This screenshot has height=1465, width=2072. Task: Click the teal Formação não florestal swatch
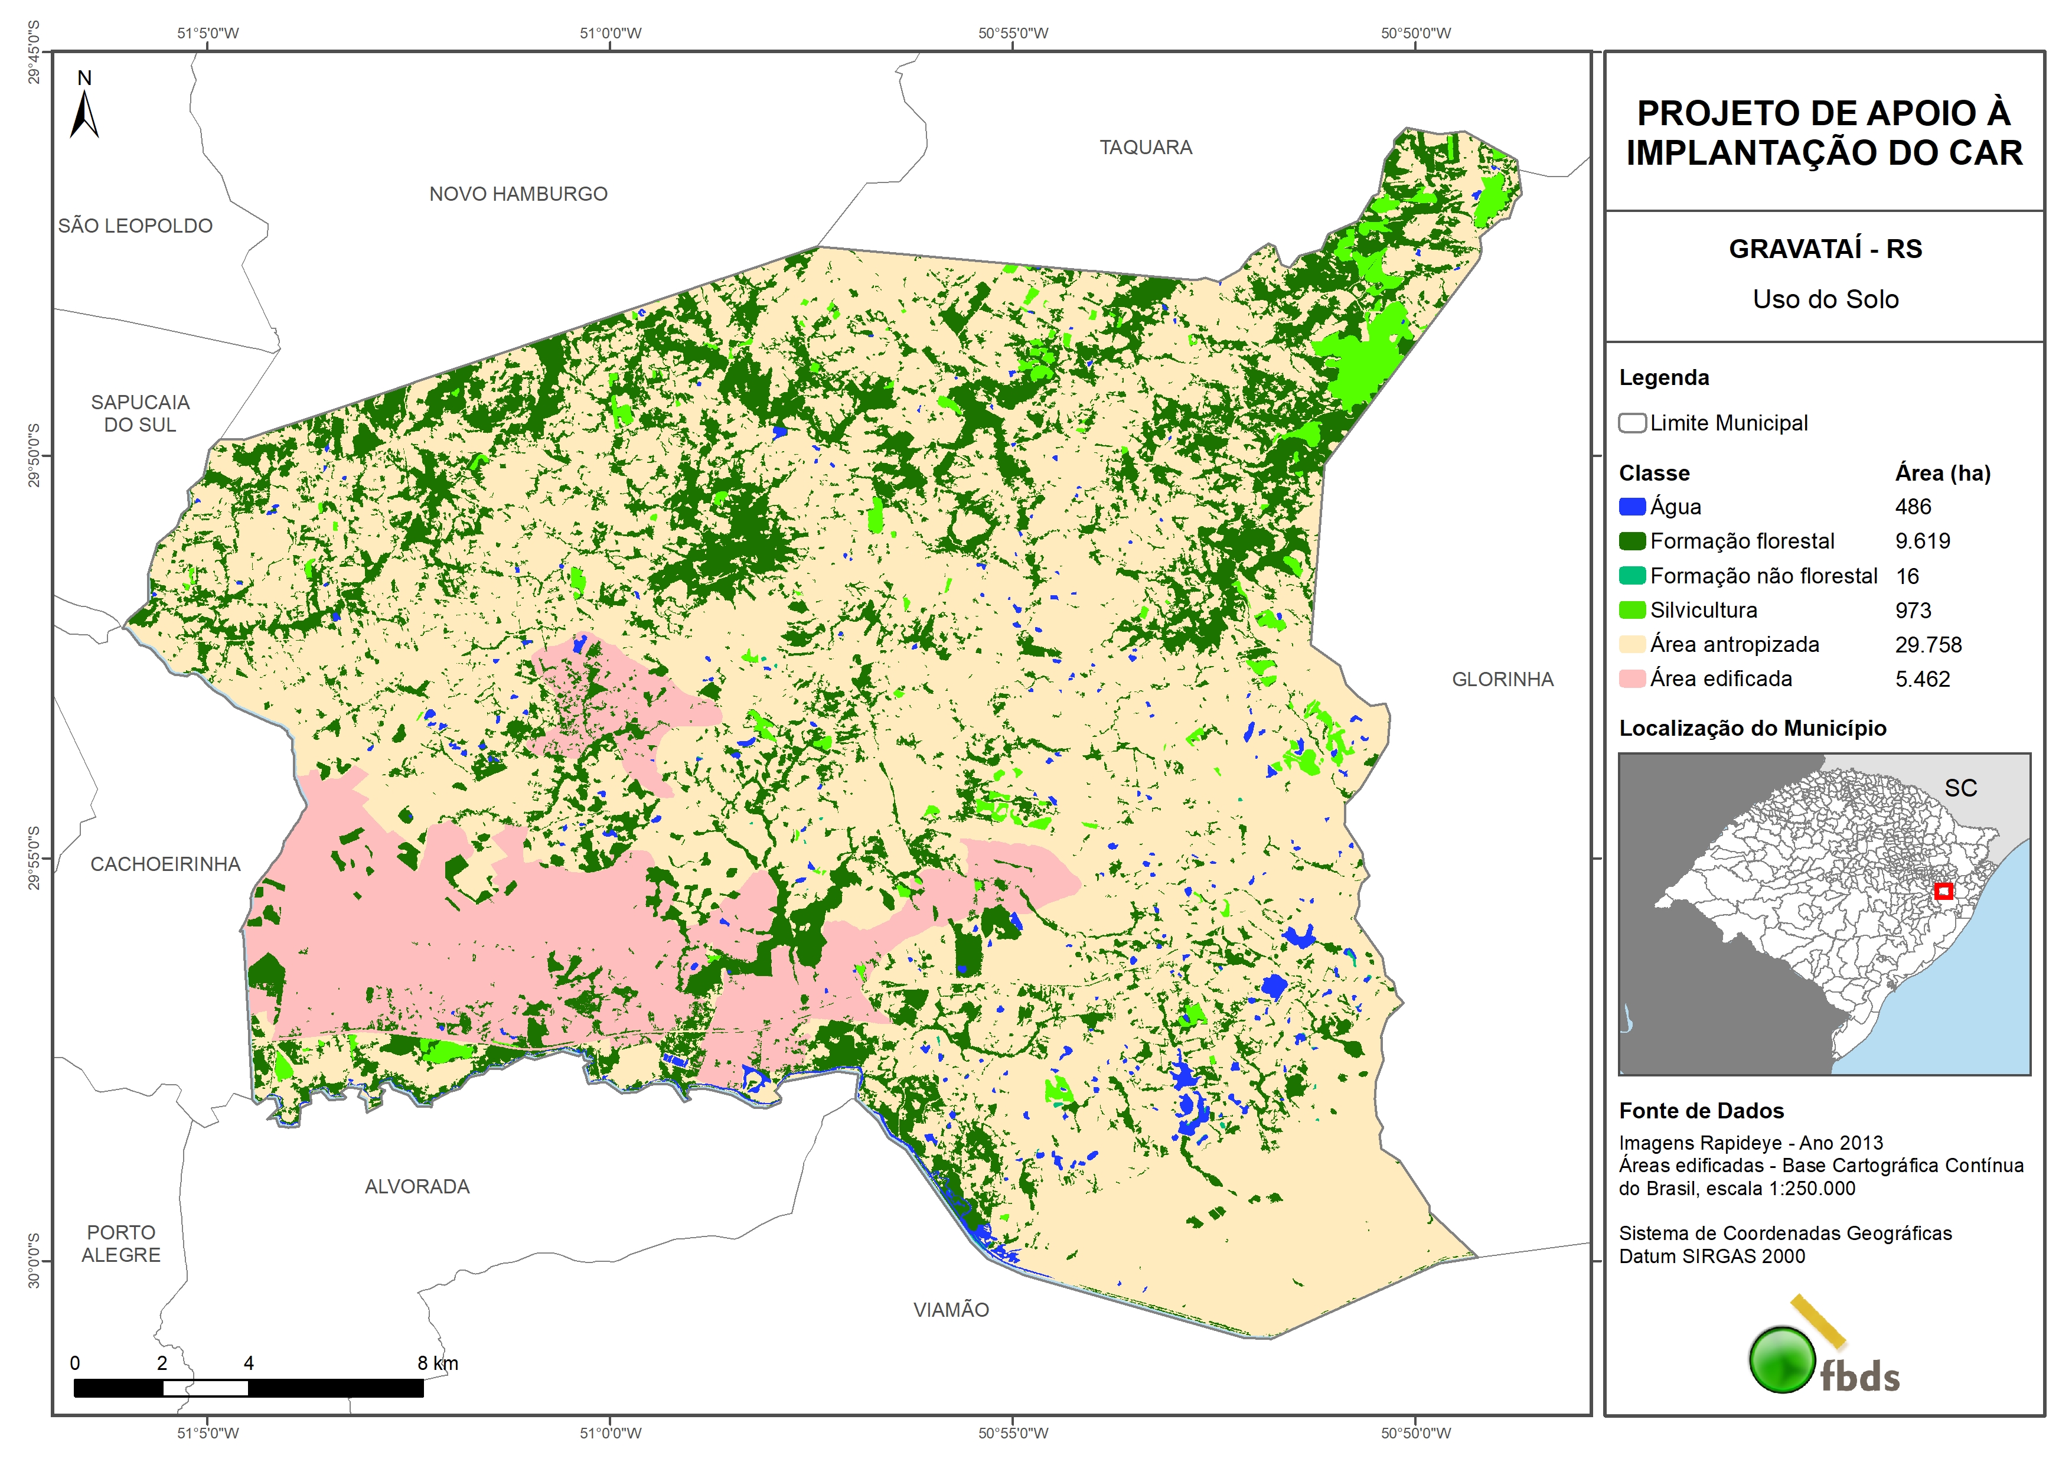coord(1632,576)
